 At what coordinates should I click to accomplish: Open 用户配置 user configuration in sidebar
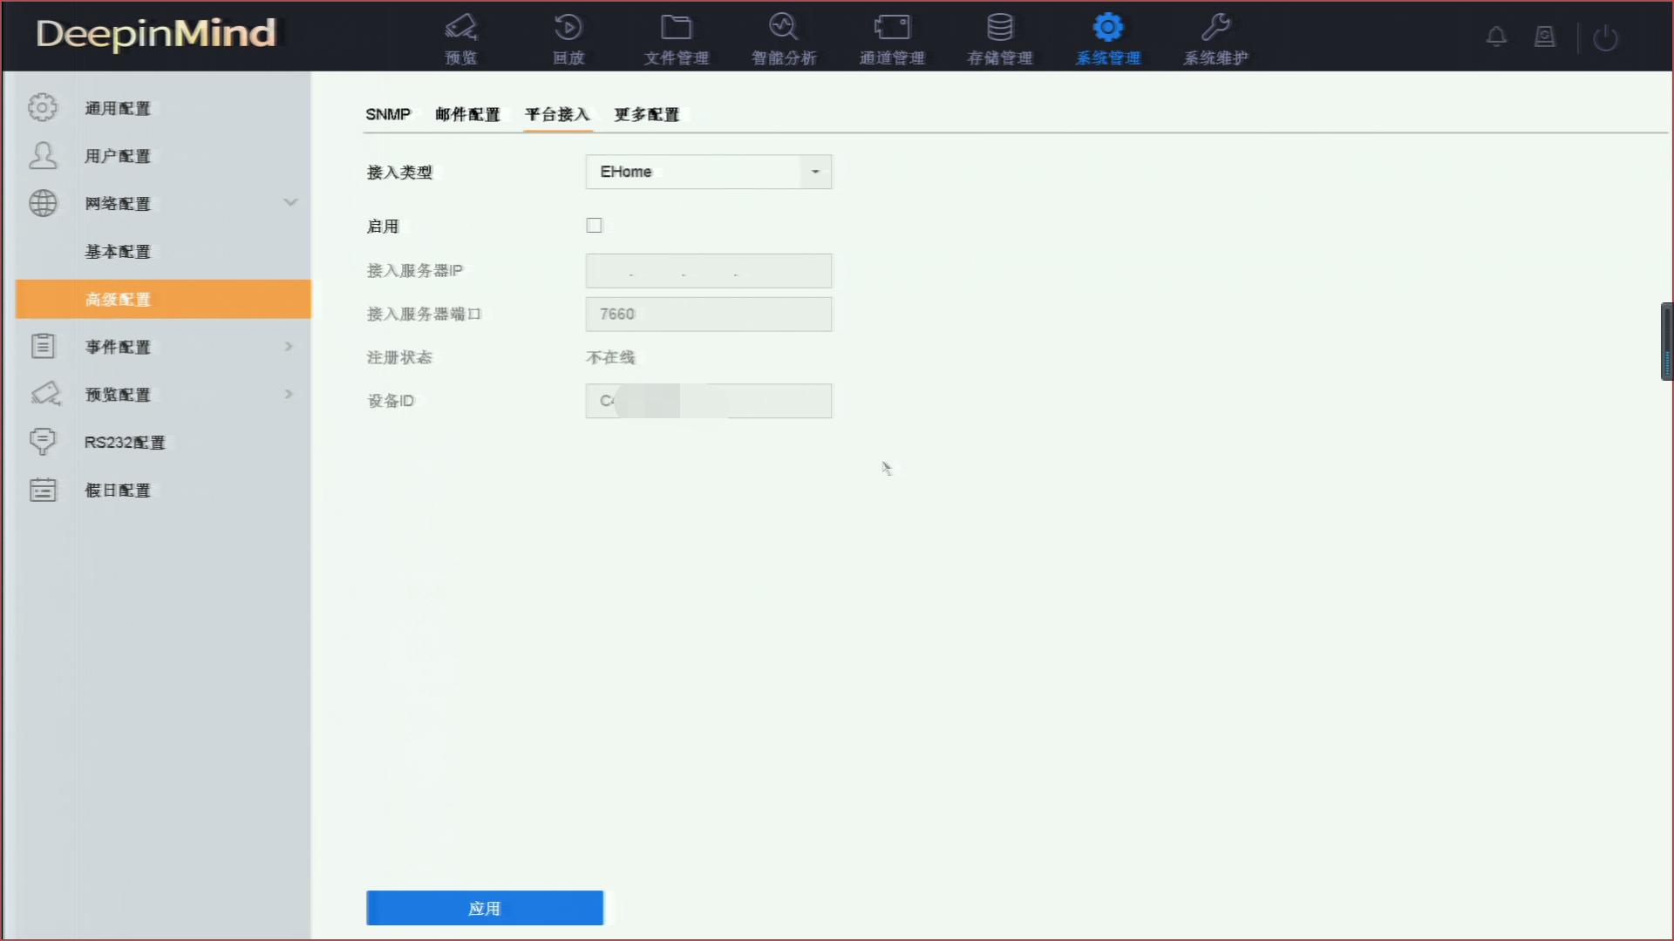[x=118, y=156]
